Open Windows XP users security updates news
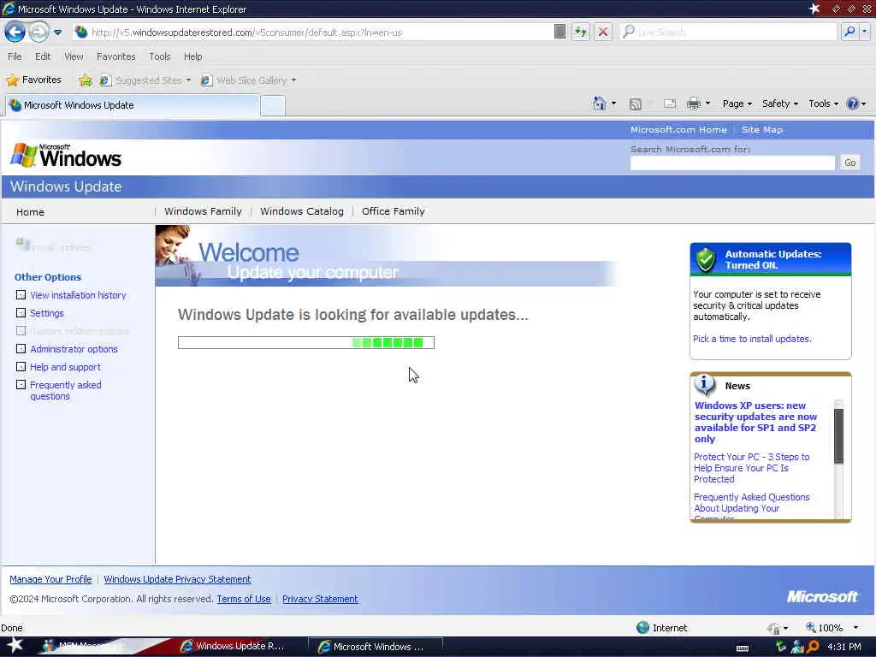The height and width of the screenshot is (657, 876). (x=755, y=422)
